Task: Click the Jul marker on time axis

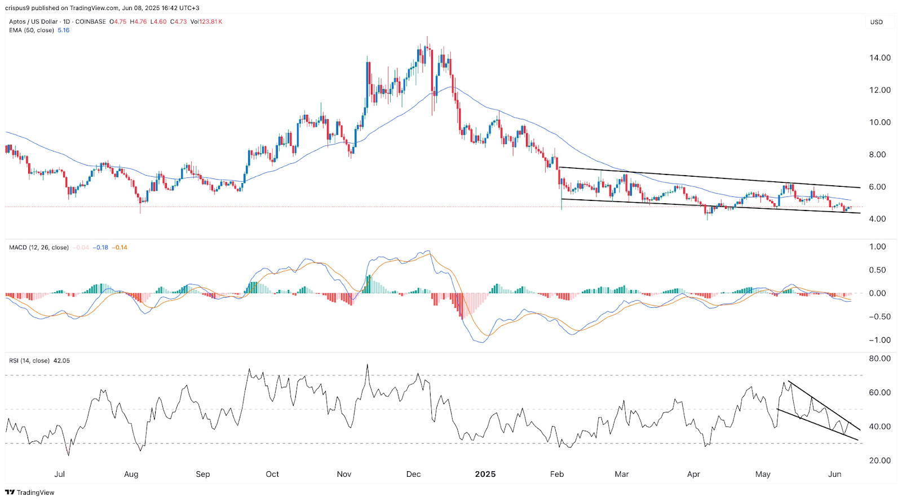Action: click(59, 474)
